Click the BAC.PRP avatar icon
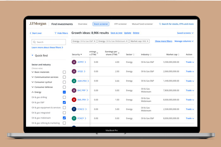221x147 pixels. [74, 91]
